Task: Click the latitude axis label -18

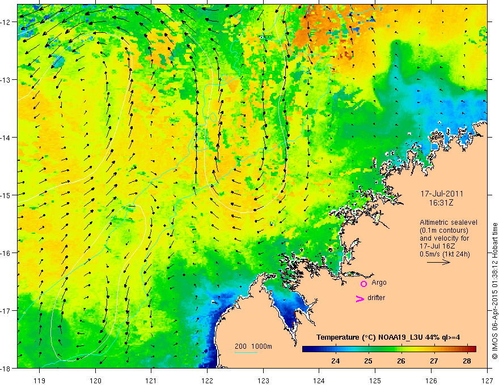Action: click(x=6, y=368)
